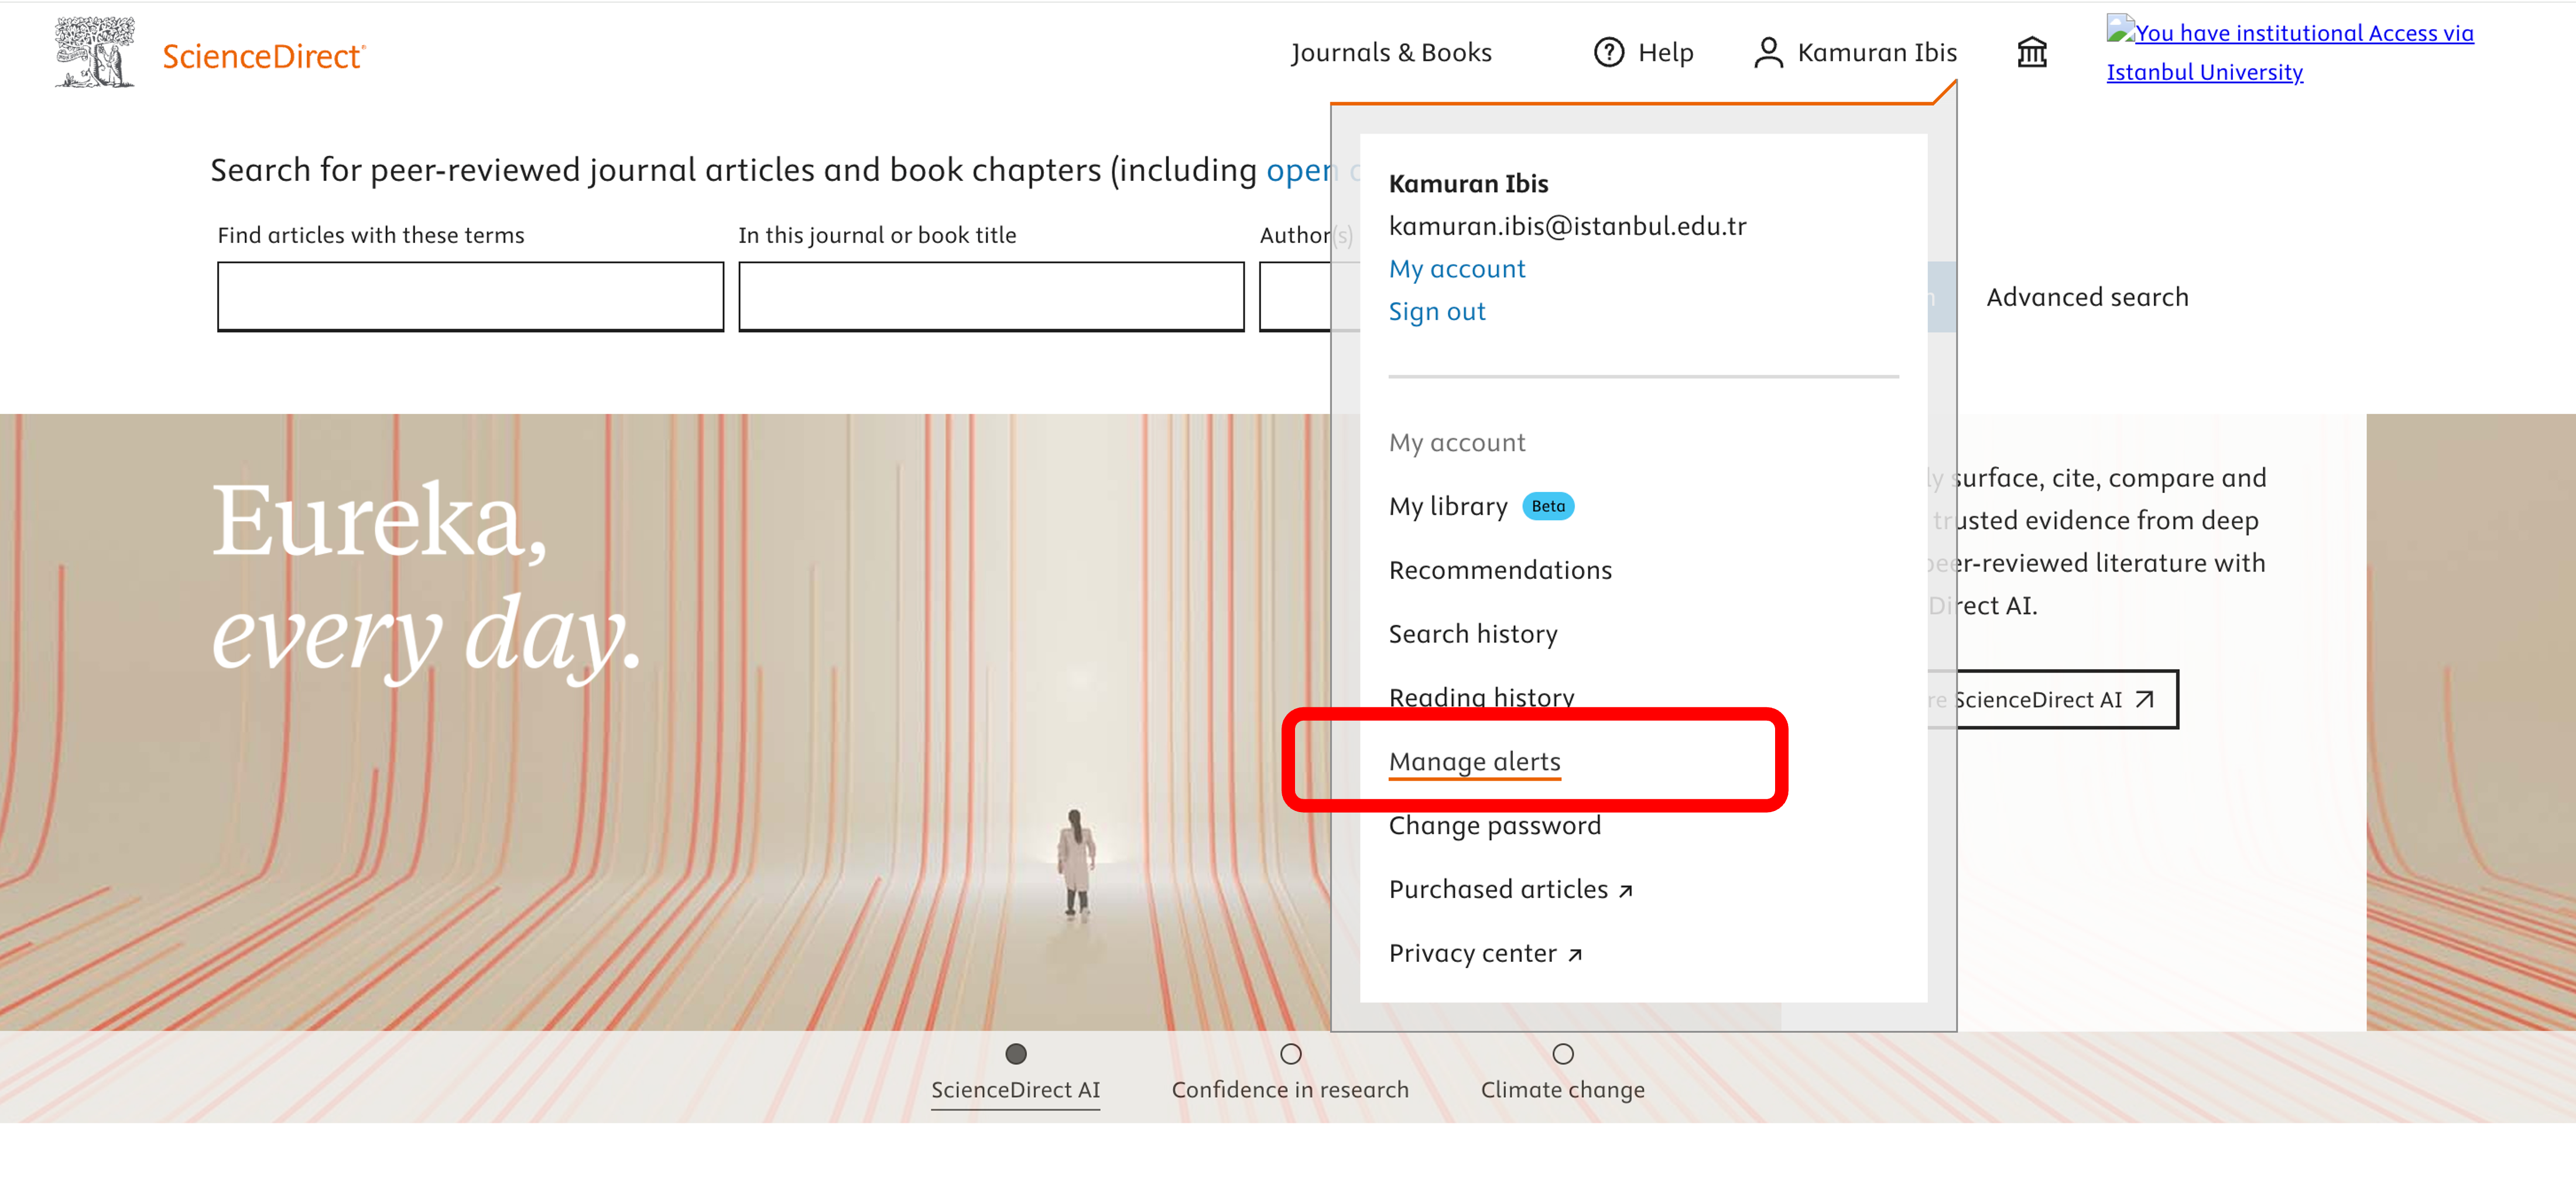Click the Confidence in research slide label

1290,1089
